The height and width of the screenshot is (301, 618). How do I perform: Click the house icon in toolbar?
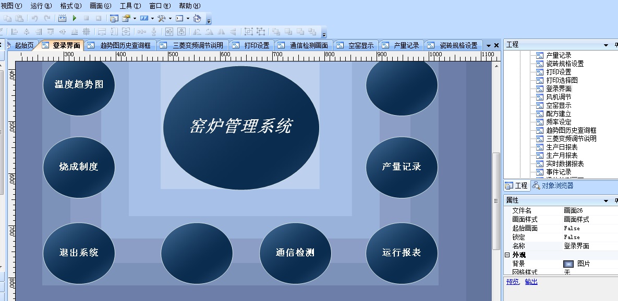coord(197,18)
